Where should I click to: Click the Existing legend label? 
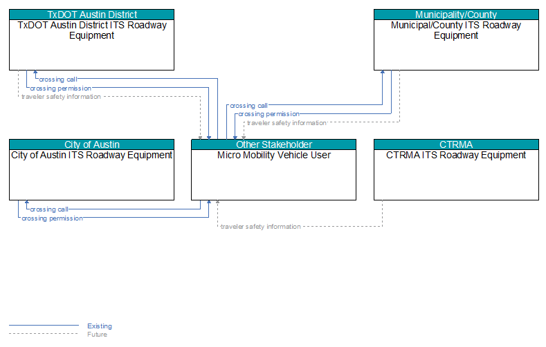(100, 326)
